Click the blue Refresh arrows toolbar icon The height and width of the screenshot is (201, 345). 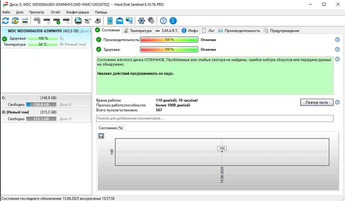(x=5, y=21)
